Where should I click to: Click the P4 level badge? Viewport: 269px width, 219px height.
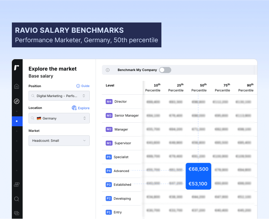(x=109, y=171)
